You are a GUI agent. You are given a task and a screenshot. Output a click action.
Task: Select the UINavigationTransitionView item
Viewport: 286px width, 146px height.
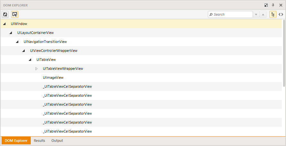click(x=45, y=42)
